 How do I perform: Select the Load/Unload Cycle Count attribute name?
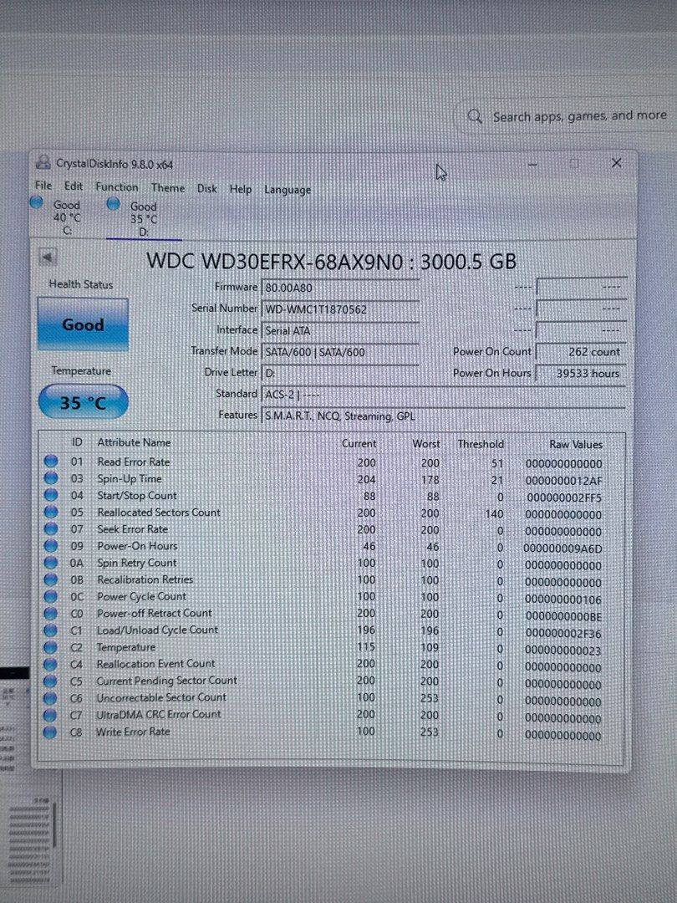tap(157, 630)
